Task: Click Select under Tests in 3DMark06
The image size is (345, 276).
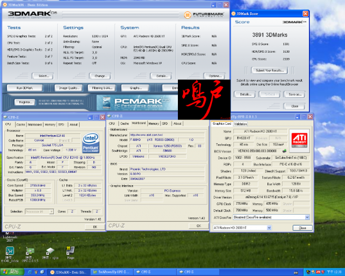Action: (x=43, y=76)
